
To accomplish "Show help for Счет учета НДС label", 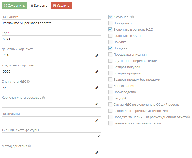I will 28,82.
